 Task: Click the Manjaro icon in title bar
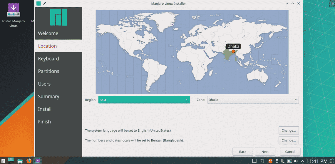[x=38, y=4]
